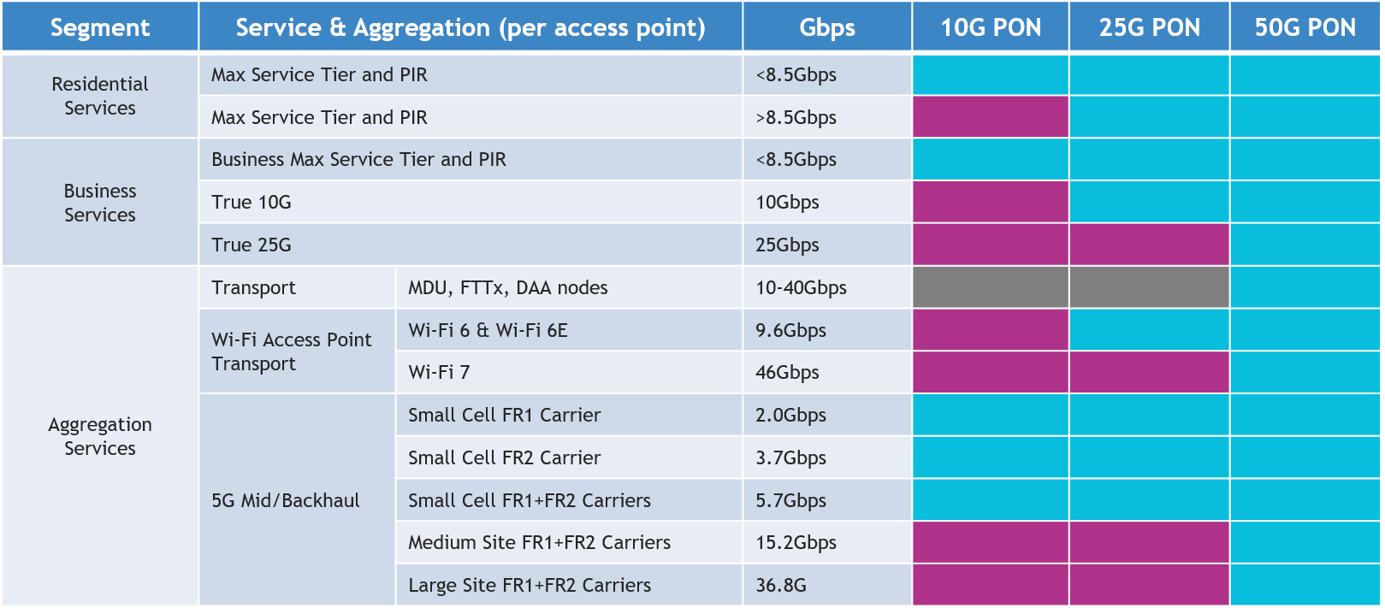Select the Segment column header

100,27
